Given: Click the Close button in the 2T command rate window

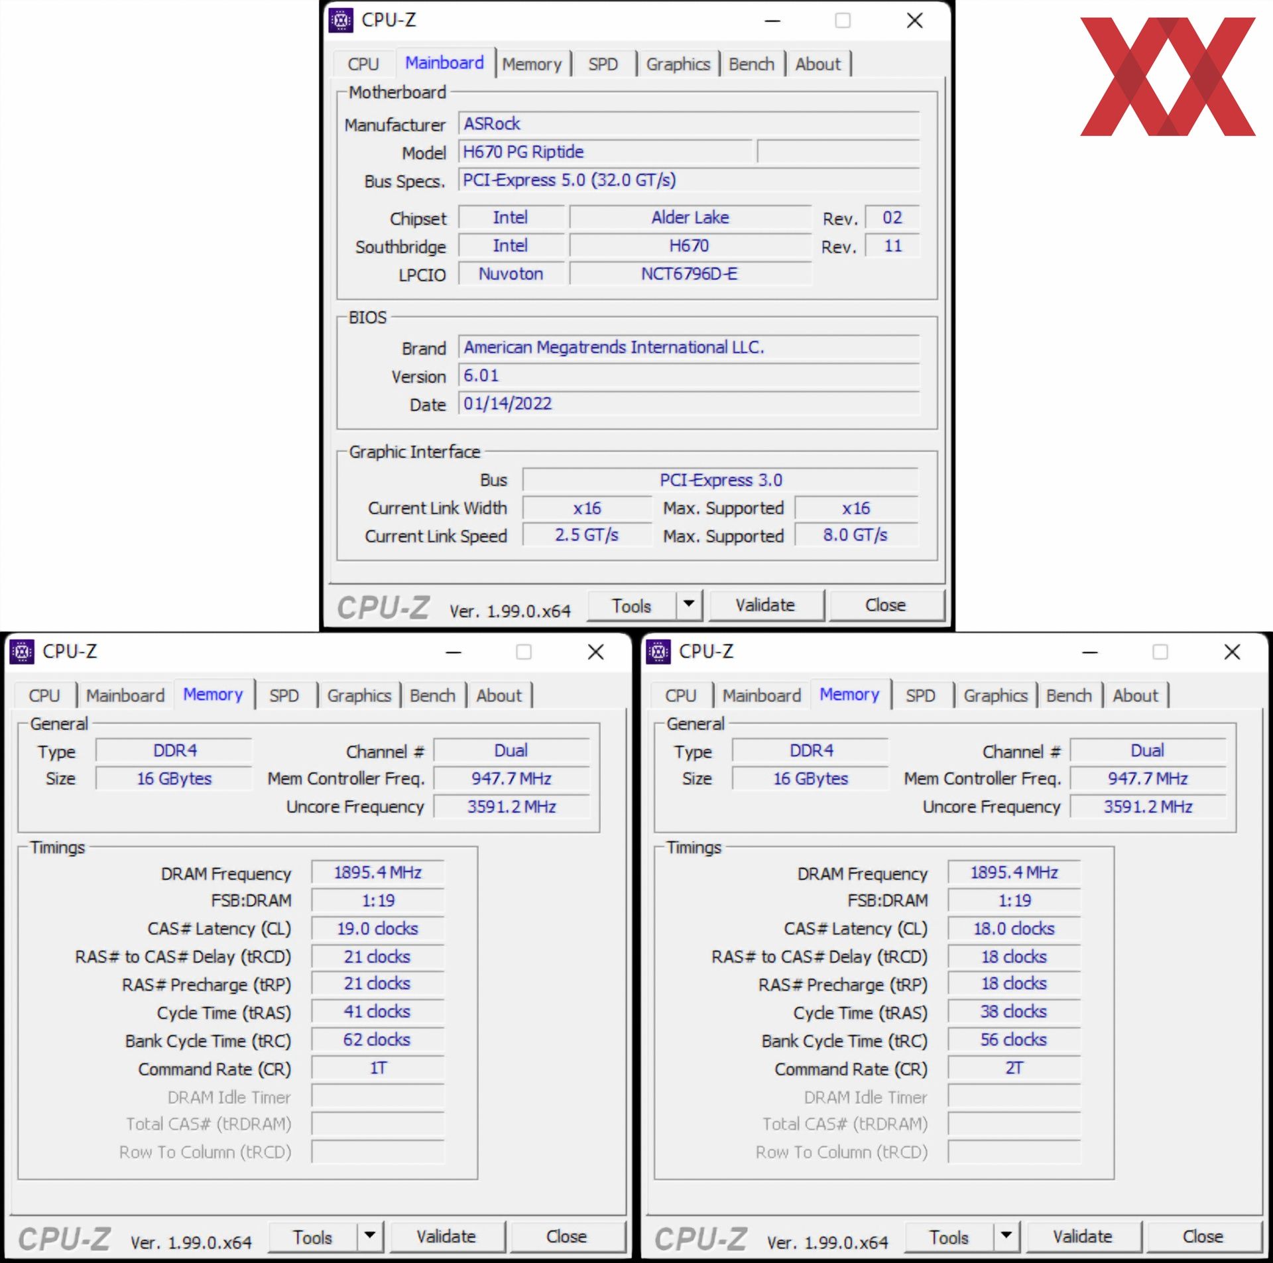Looking at the screenshot, I should pyautogui.click(x=1203, y=1236).
